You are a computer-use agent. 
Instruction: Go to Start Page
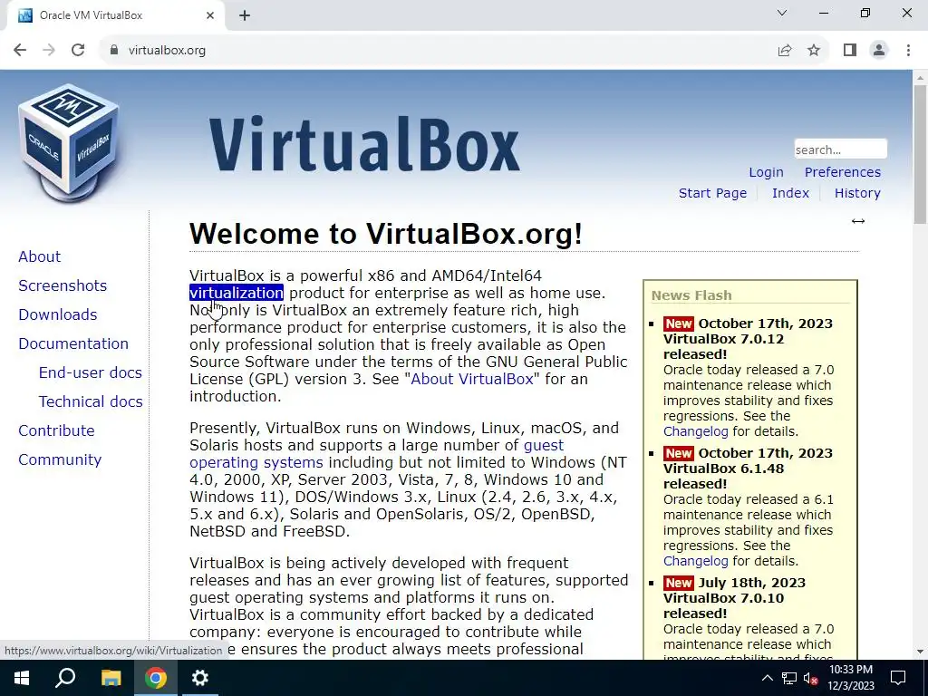point(712,193)
